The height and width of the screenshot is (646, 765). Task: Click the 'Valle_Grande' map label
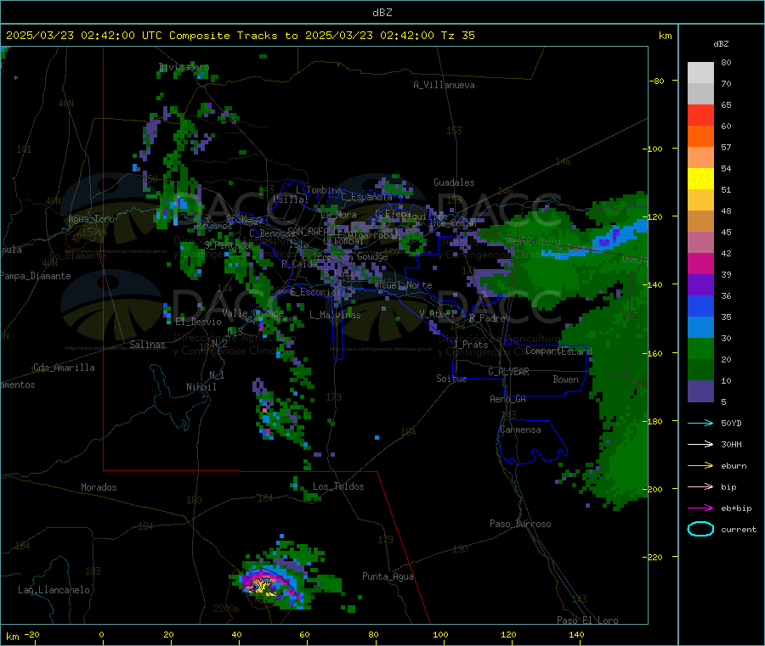(252, 312)
